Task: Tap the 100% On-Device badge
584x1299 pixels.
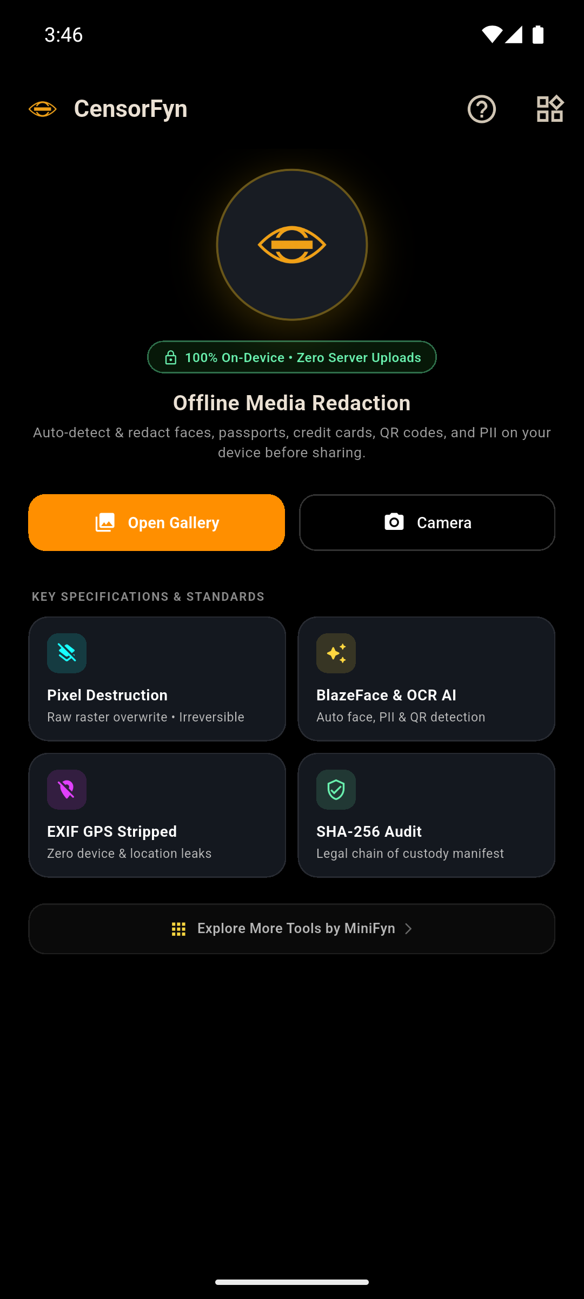Action: point(292,357)
